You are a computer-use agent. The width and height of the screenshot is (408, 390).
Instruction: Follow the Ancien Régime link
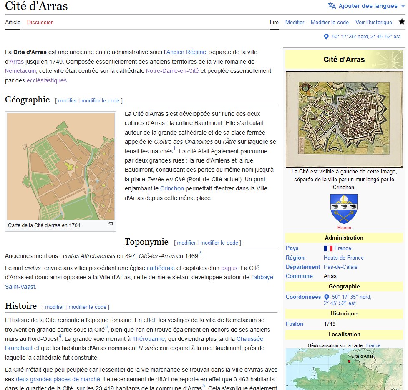click(186, 52)
